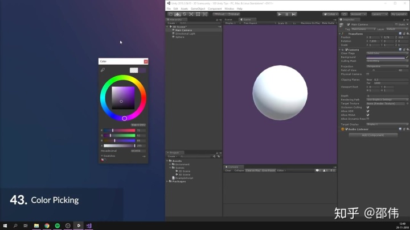410x230 pixels.
Task: Switch to the Scene tab
Action: pyautogui.click(x=229, y=19)
